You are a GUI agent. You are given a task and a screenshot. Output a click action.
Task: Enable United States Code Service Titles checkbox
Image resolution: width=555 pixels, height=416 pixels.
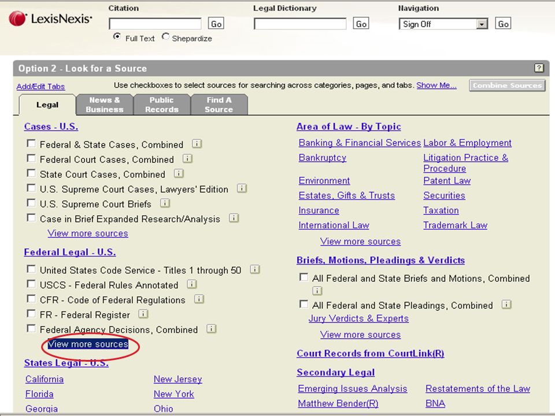pos(31,269)
